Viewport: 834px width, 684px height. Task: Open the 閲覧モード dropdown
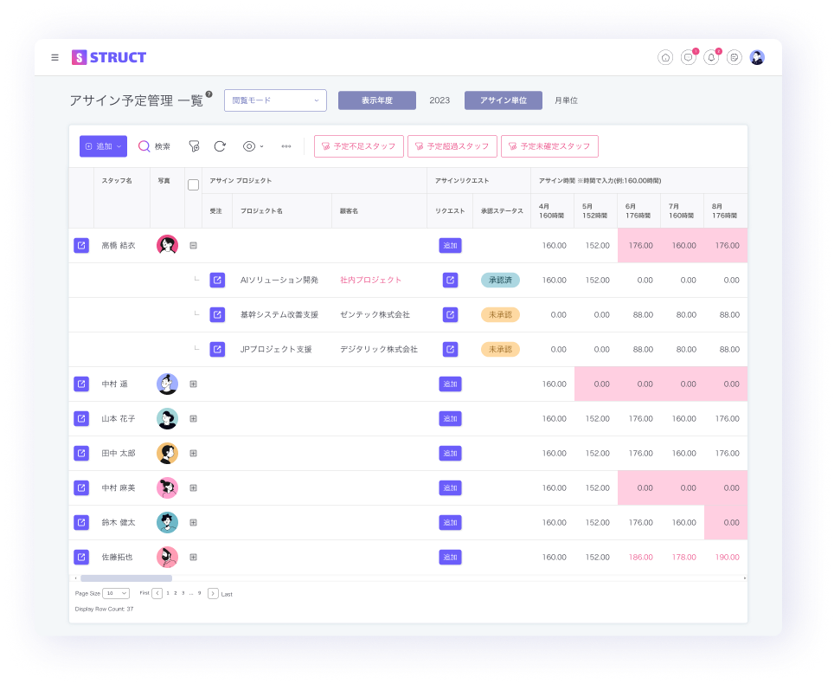pyautogui.click(x=275, y=100)
